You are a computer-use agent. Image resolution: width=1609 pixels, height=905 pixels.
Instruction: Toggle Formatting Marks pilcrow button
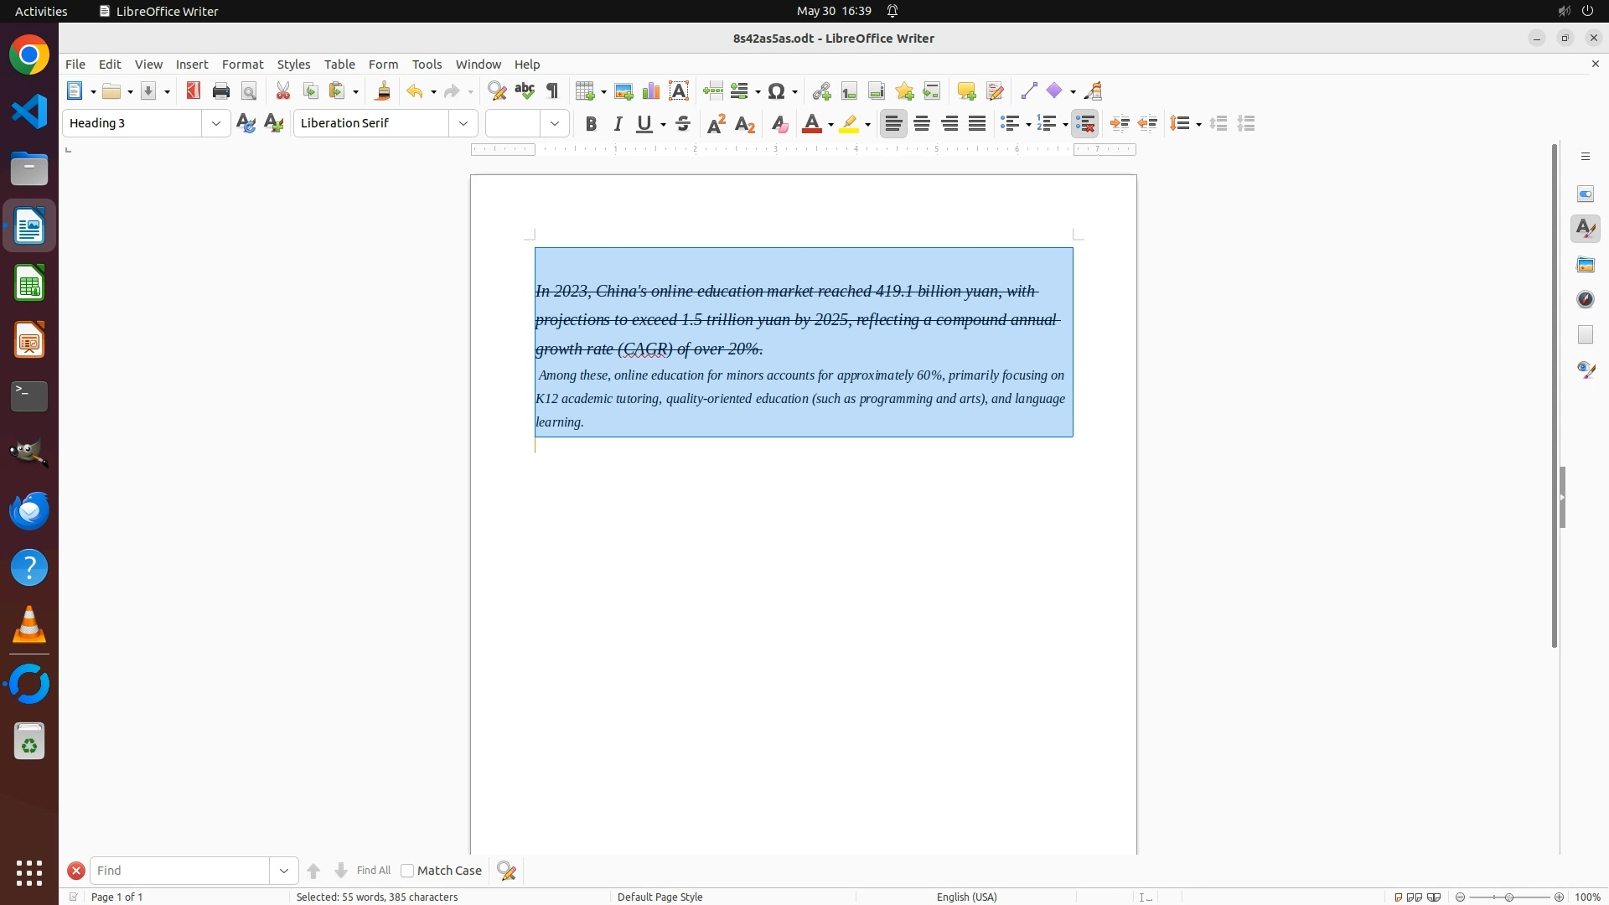[x=552, y=91]
